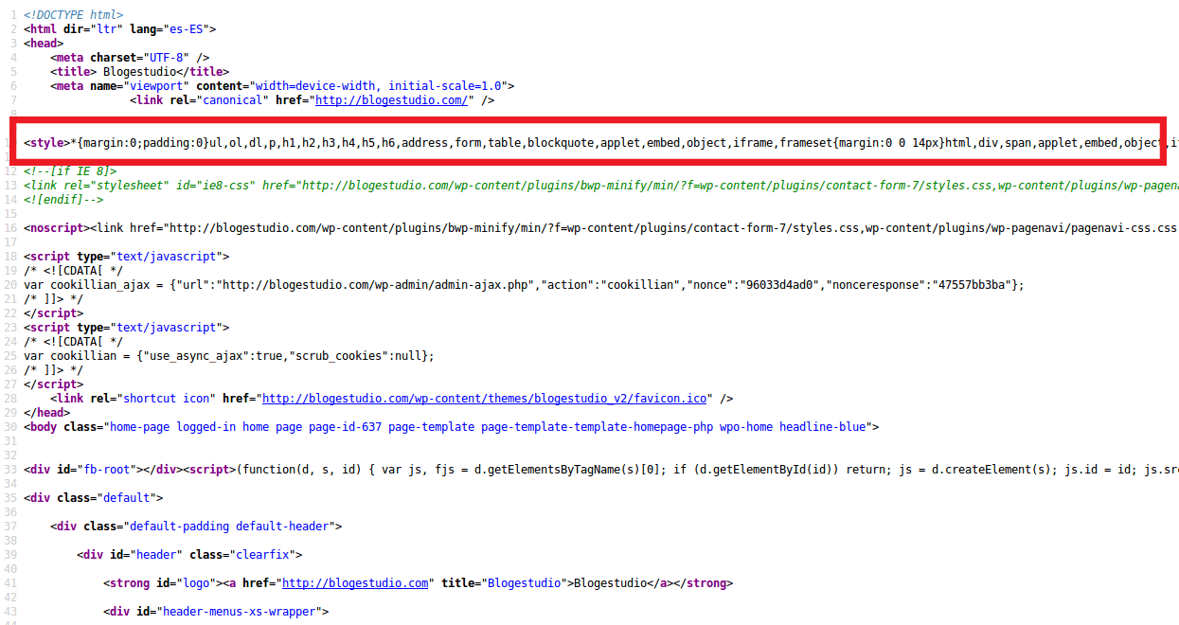
Task: Click the "use_async_ajax":true entry
Action: pos(218,355)
